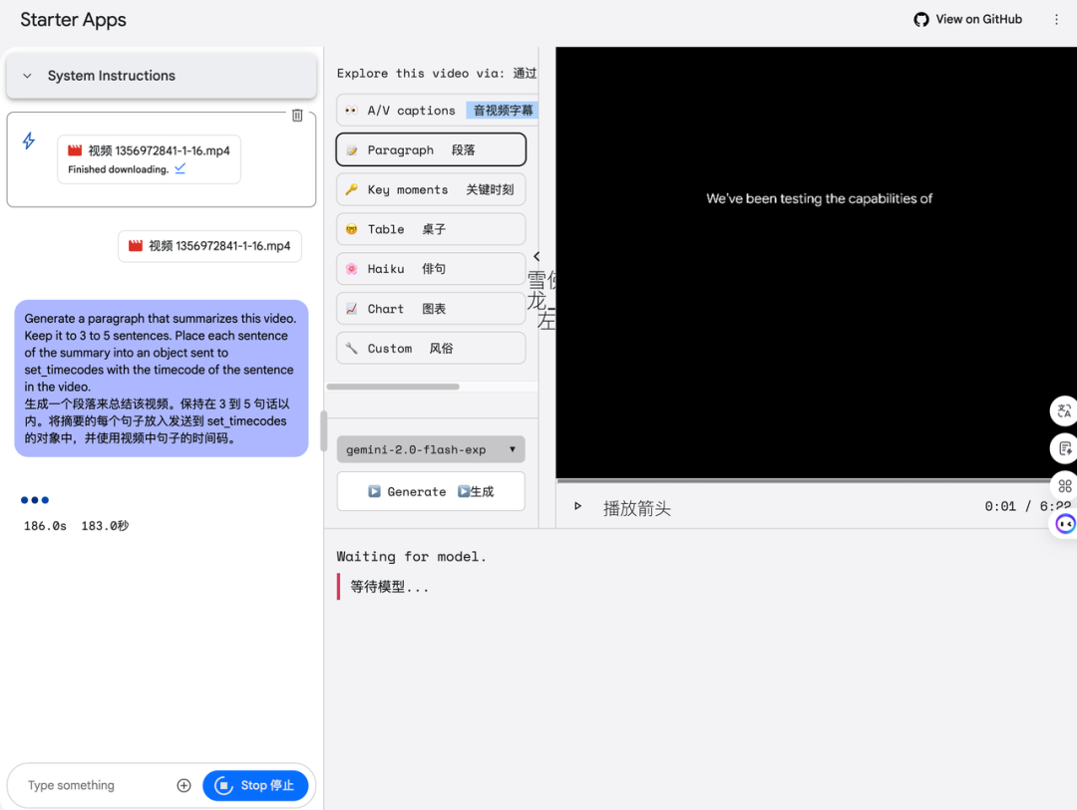Toggle the Table 桌子 mode

tap(431, 228)
